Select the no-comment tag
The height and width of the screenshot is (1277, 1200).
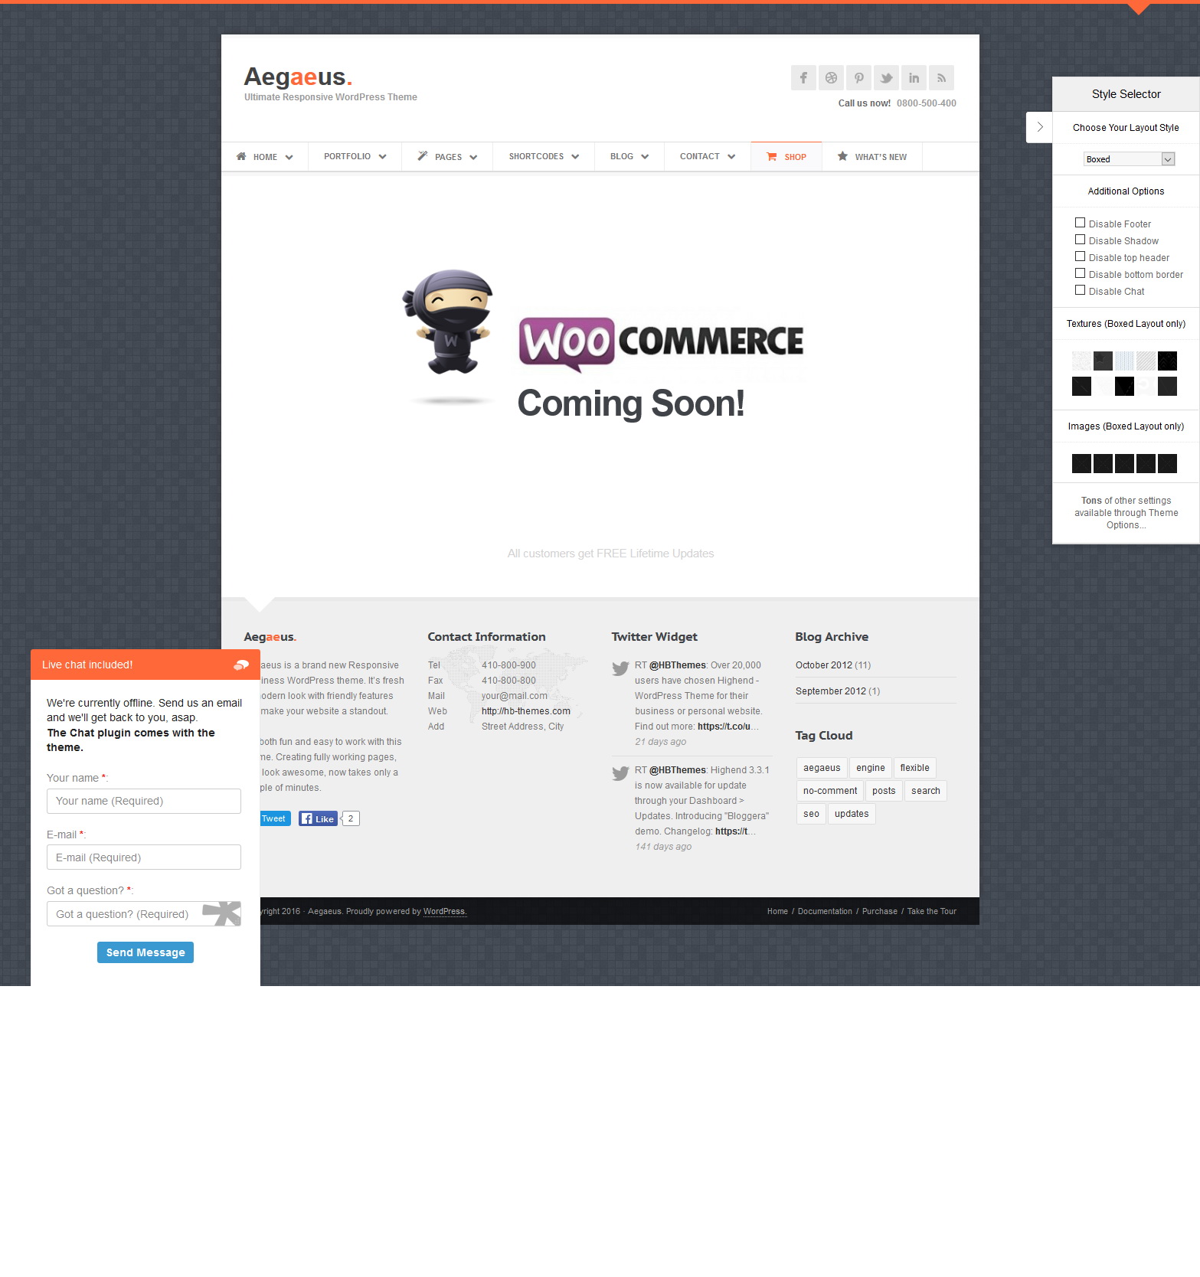pos(830,791)
